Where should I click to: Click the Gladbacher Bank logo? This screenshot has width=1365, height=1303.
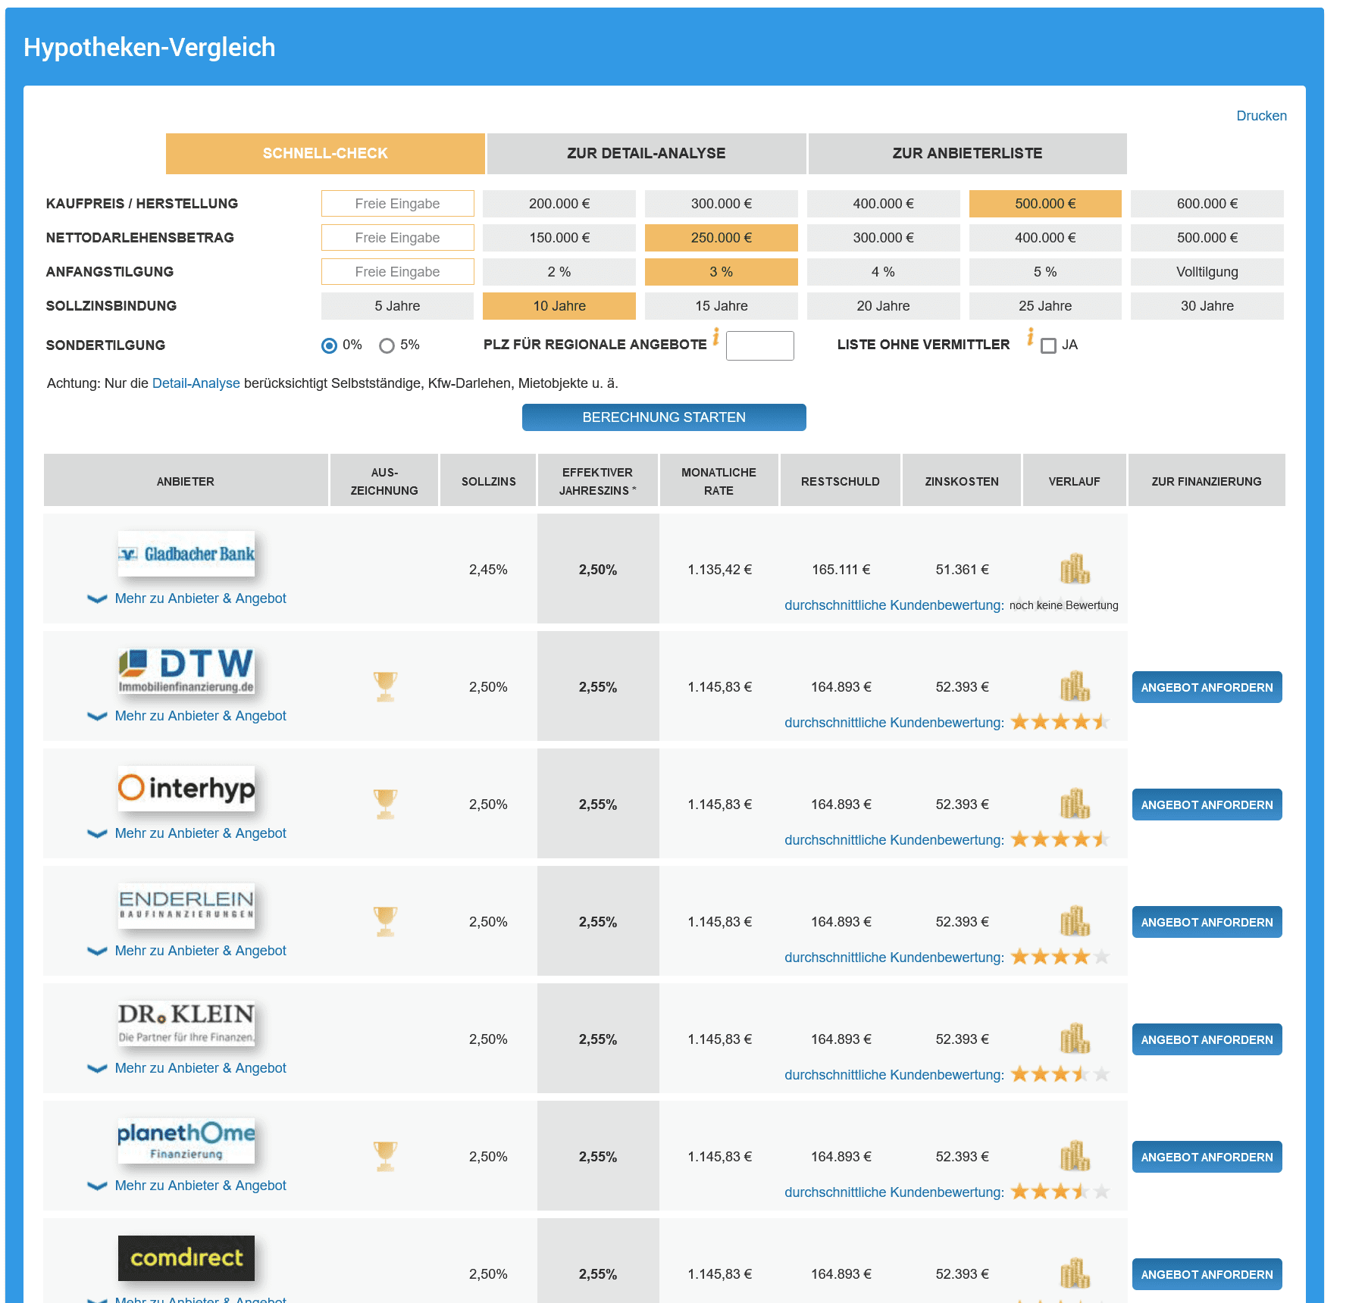186,554
